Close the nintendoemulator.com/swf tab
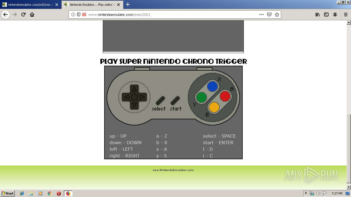351x197 pixels. coord(57,5)
